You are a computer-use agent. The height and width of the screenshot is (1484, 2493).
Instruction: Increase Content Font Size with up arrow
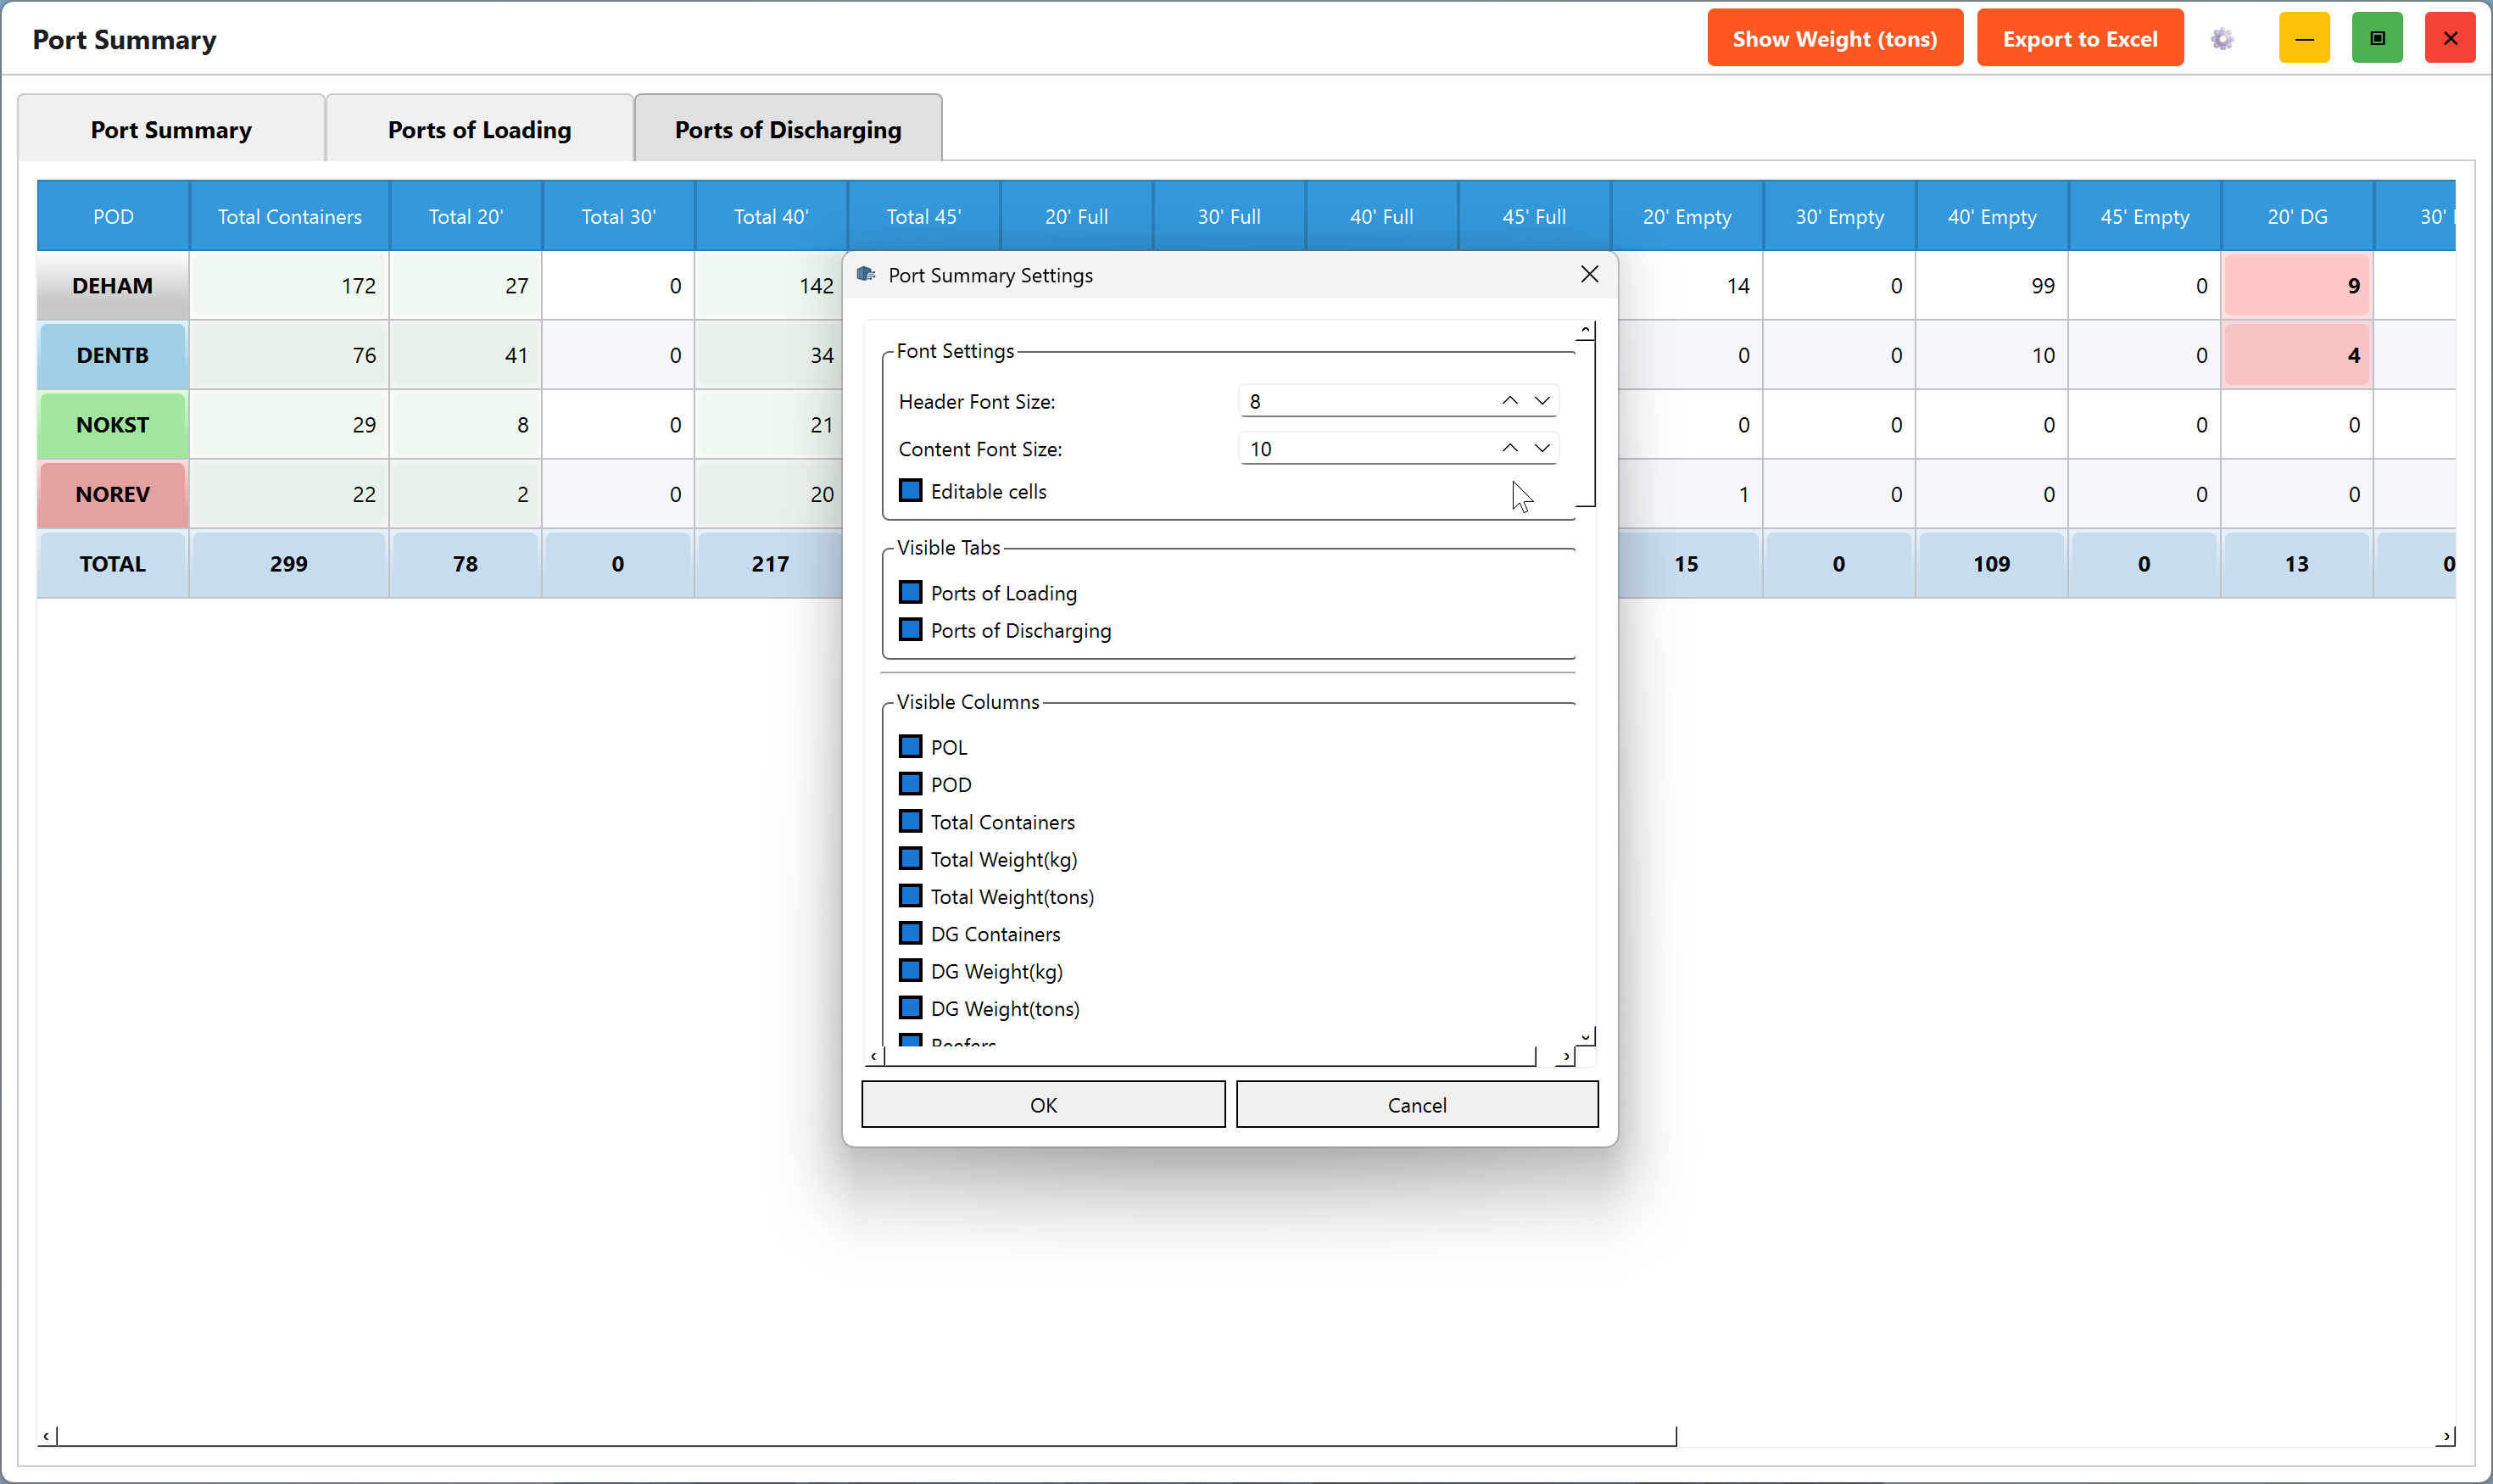(1509, 449)
